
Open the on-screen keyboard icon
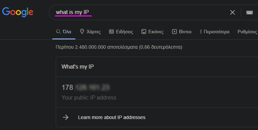(249, 12)
